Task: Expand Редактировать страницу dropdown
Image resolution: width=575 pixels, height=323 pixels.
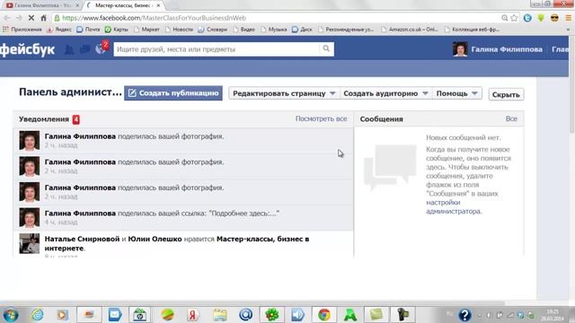Action: tap(284, 93)
